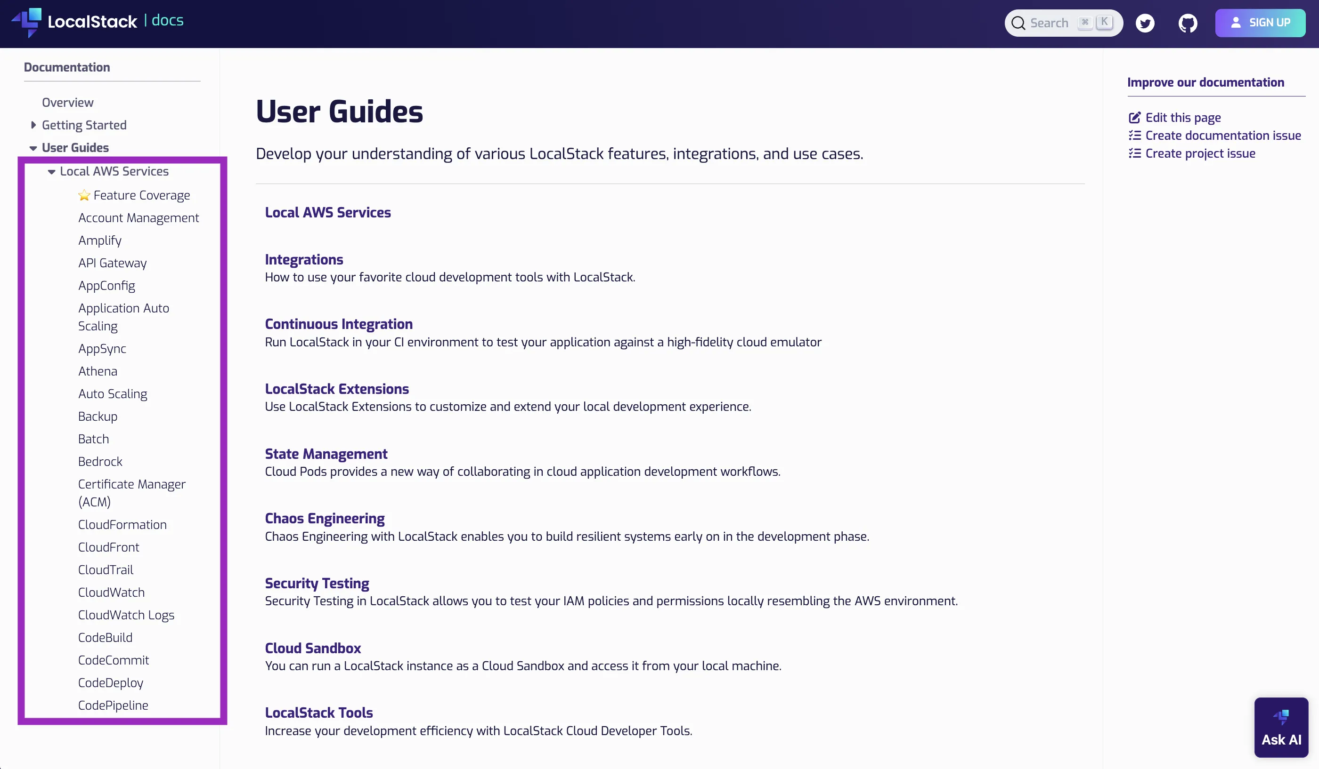Select CloudFormation in the sidebar
Image resolution: width=1319 pixels, height=769 pixels.
coord(122,524)
